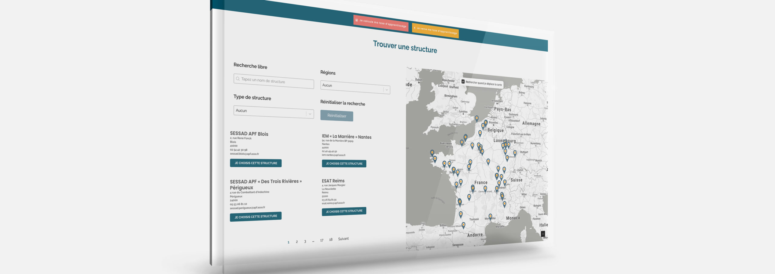Open the Régions dropdown
775x274 pixels.
[355, 87]
